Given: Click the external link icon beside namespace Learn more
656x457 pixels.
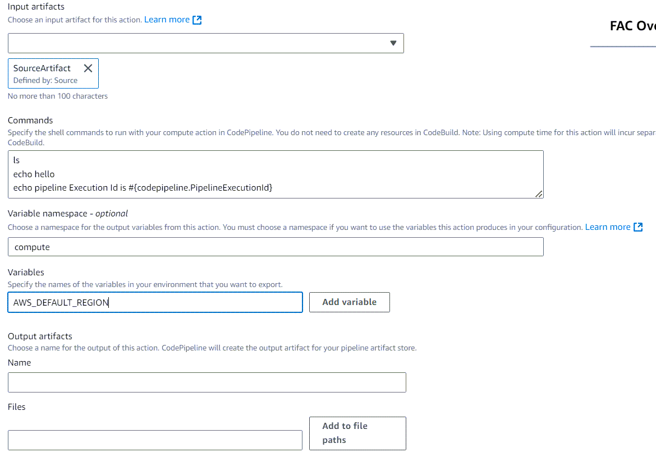Looking at the screenshot, I should click(638, 227).
